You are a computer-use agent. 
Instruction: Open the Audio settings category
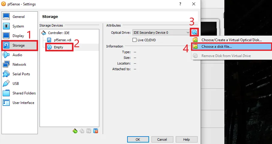point(19,55)
